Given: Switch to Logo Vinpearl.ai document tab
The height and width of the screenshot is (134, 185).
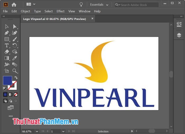Looking at the screenshot, I should pyautogui.click(x=54, y=19).
